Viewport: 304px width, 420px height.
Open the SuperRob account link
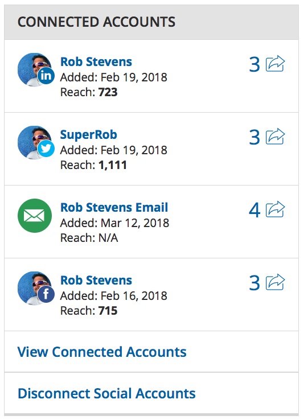point(89,135)
